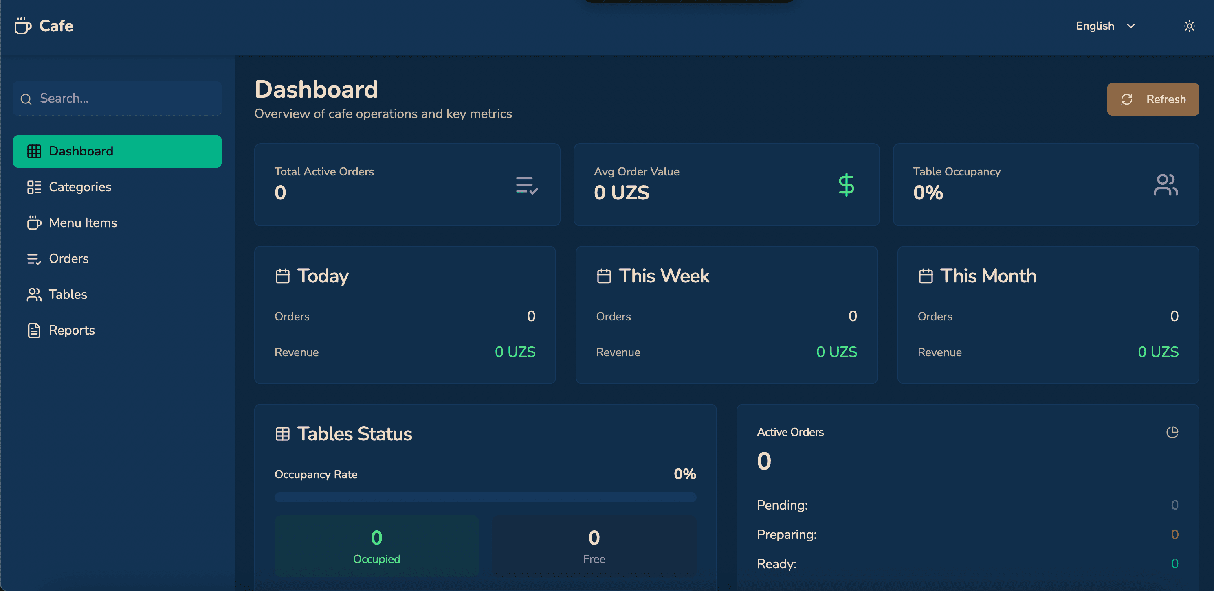
Task: Click the dollar sign icon on Avg Order Value
Action: 846,185
